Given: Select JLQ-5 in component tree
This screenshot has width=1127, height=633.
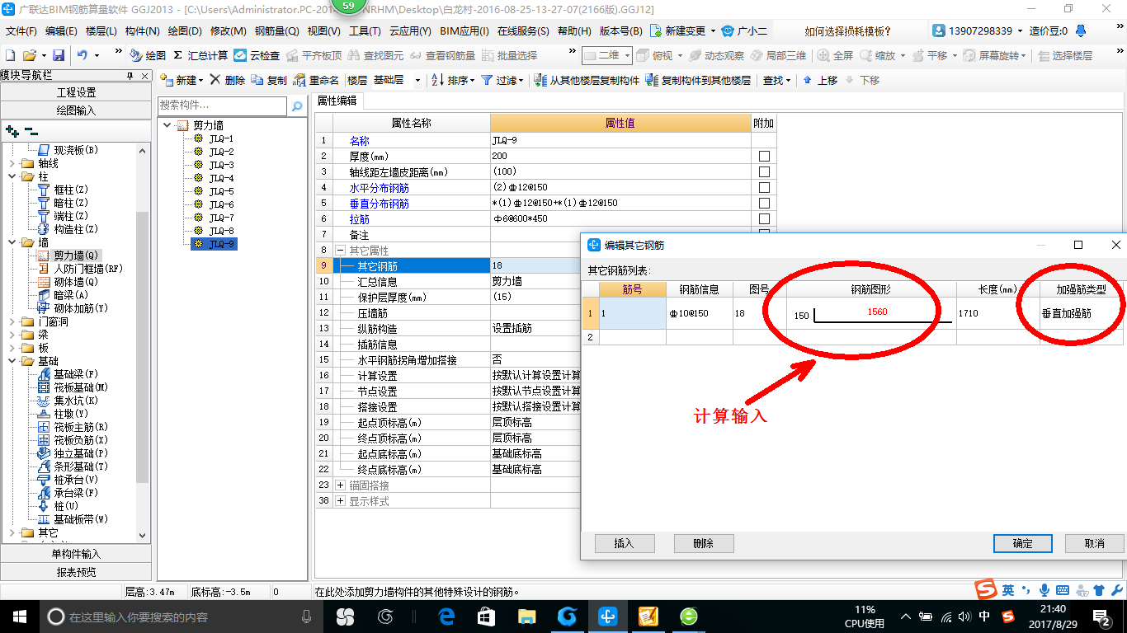Looking at the screenshot, I should 221,191.
